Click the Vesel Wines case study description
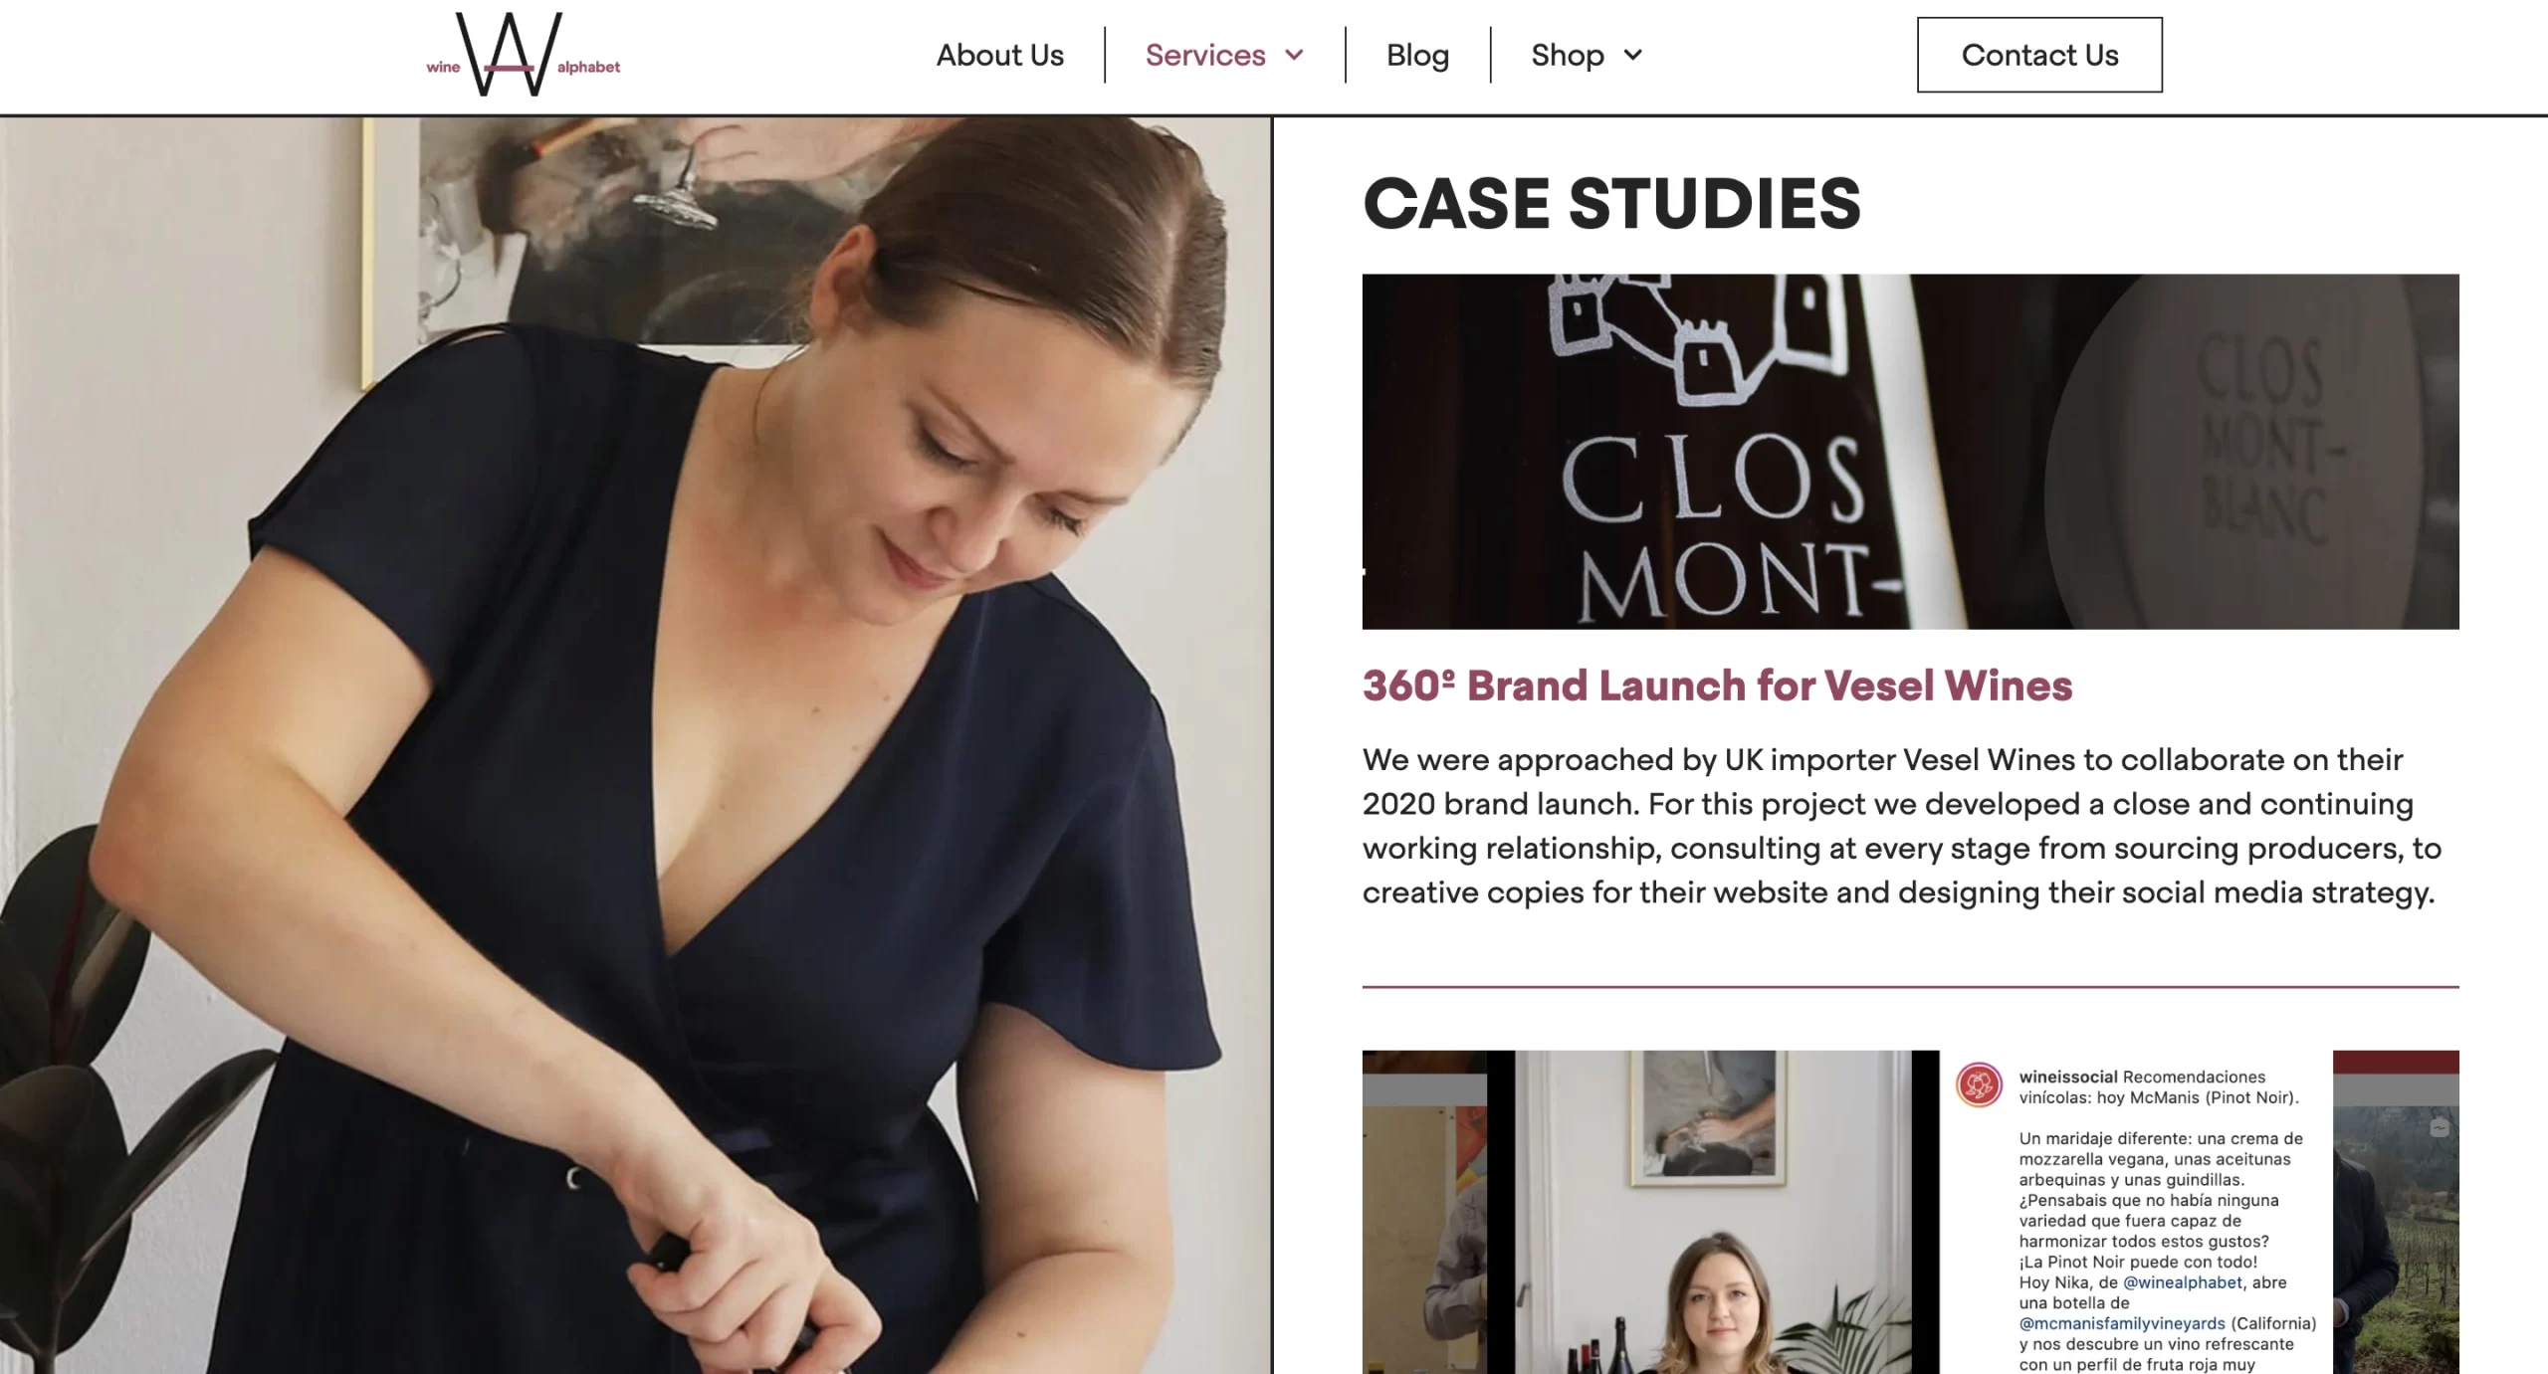Image resolution: width=2548 pixels, height=1374 pixels. (1902, 826)
